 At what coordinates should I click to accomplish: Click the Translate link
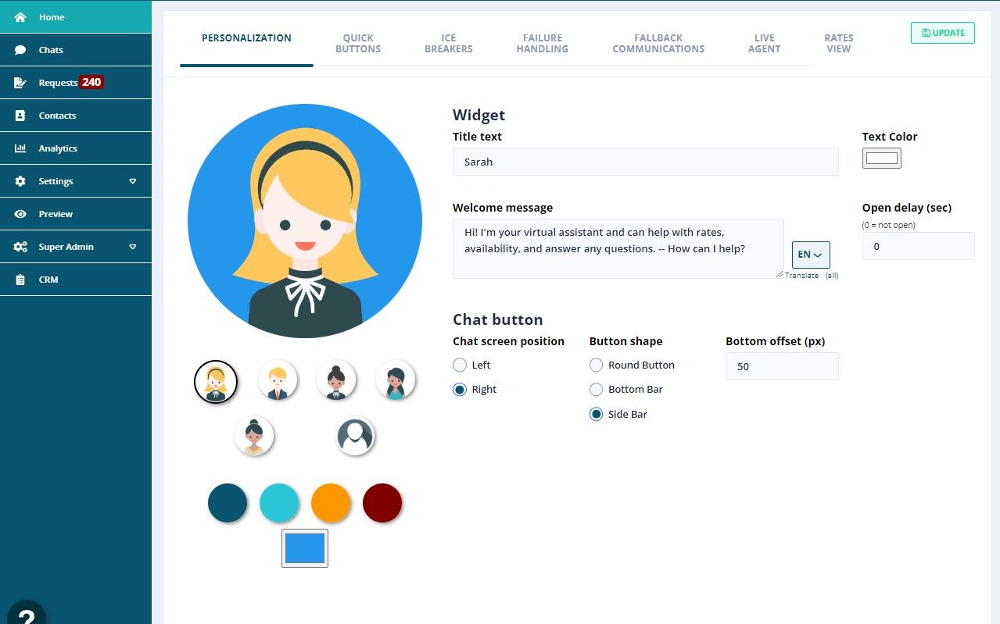[801, 276]
